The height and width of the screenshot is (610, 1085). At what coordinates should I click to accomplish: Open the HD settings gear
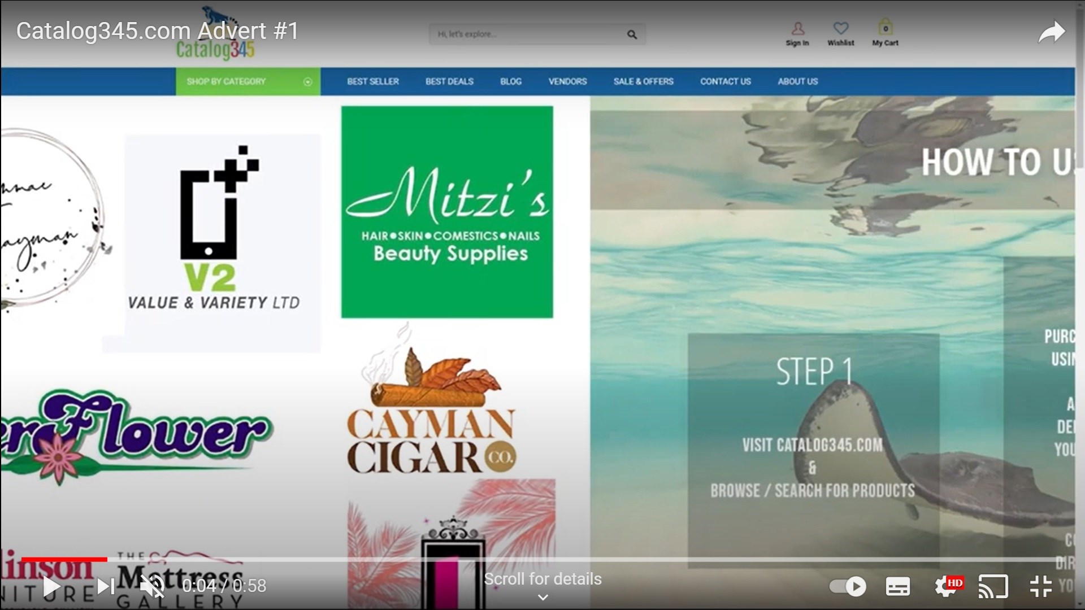[x=947, y=586]
